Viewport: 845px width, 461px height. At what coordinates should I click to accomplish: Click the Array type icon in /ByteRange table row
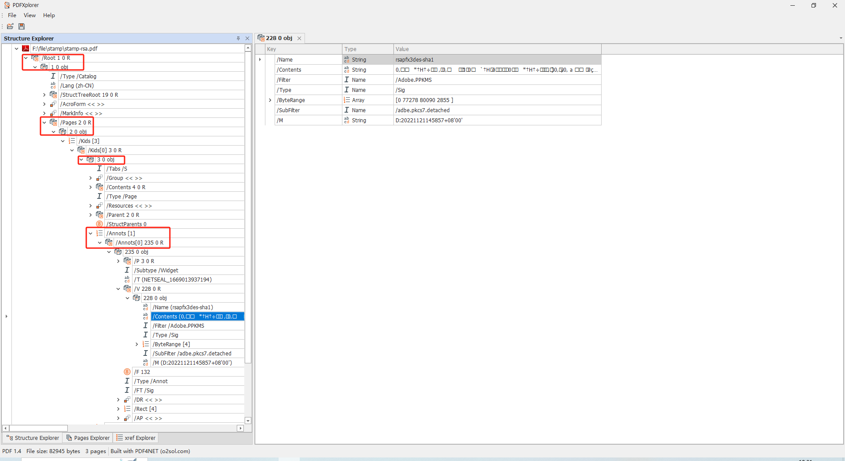pos(347,100)
